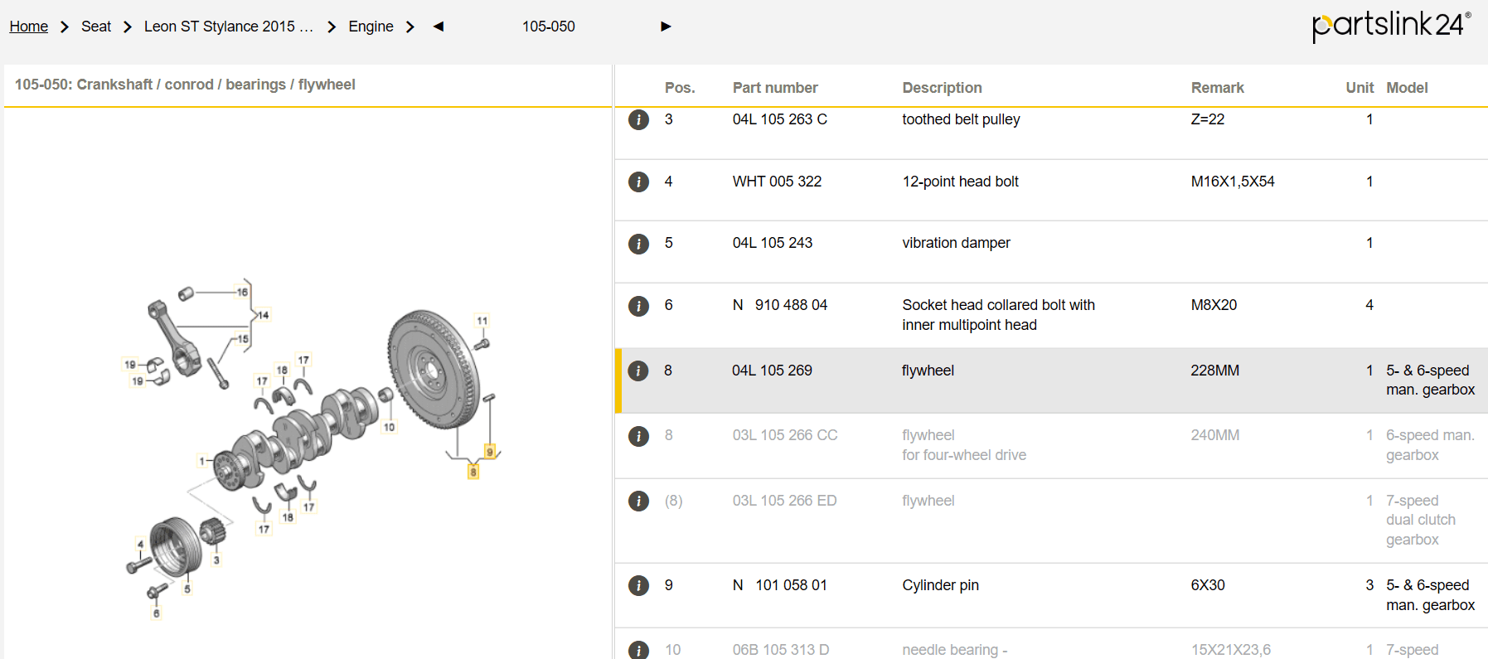The image size is (1488, 659).
Task: Go to previous illustration with left arrow
Action: coord(439,27)
